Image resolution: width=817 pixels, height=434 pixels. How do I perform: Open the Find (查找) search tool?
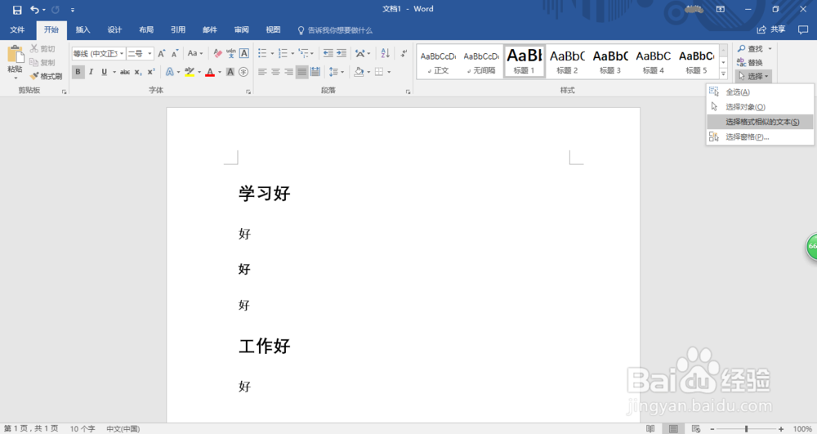750,49
